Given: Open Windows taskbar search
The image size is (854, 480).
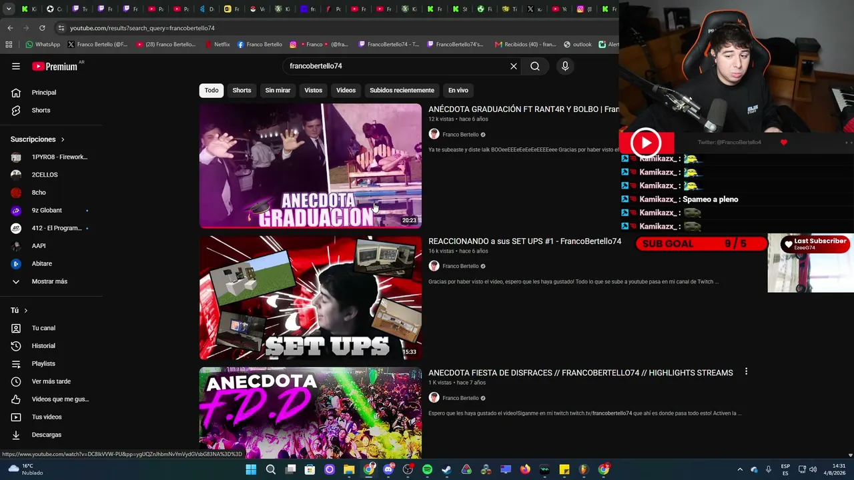Looking at the screenshot, I should point(271,469).
